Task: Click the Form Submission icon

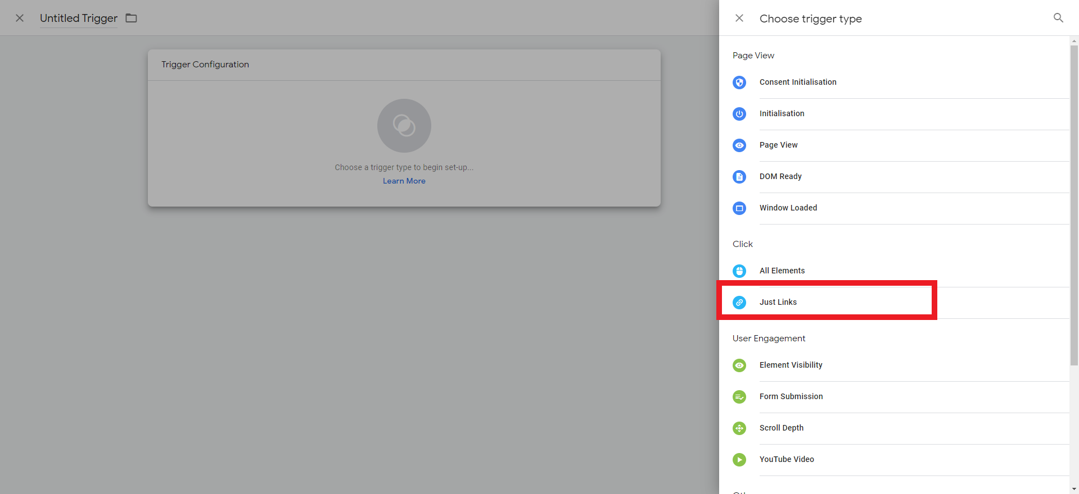Action: click(739, 397)
